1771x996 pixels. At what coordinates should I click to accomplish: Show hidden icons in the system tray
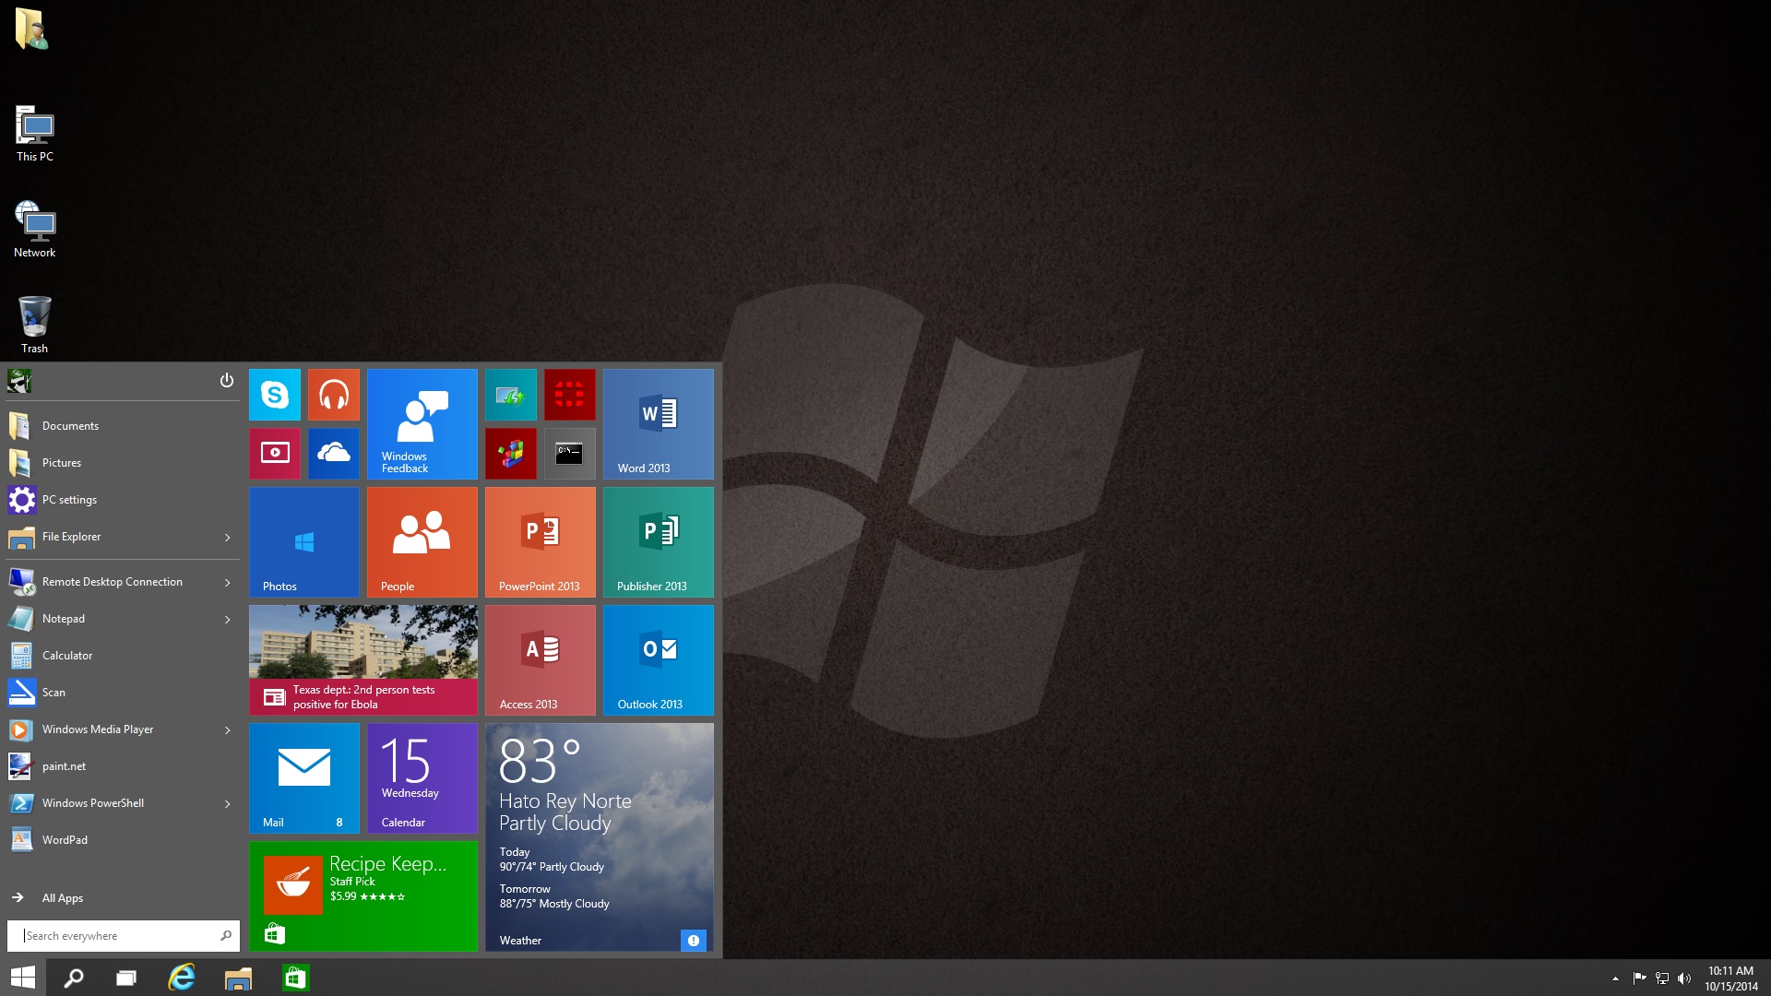click(x=1615, y=978)
